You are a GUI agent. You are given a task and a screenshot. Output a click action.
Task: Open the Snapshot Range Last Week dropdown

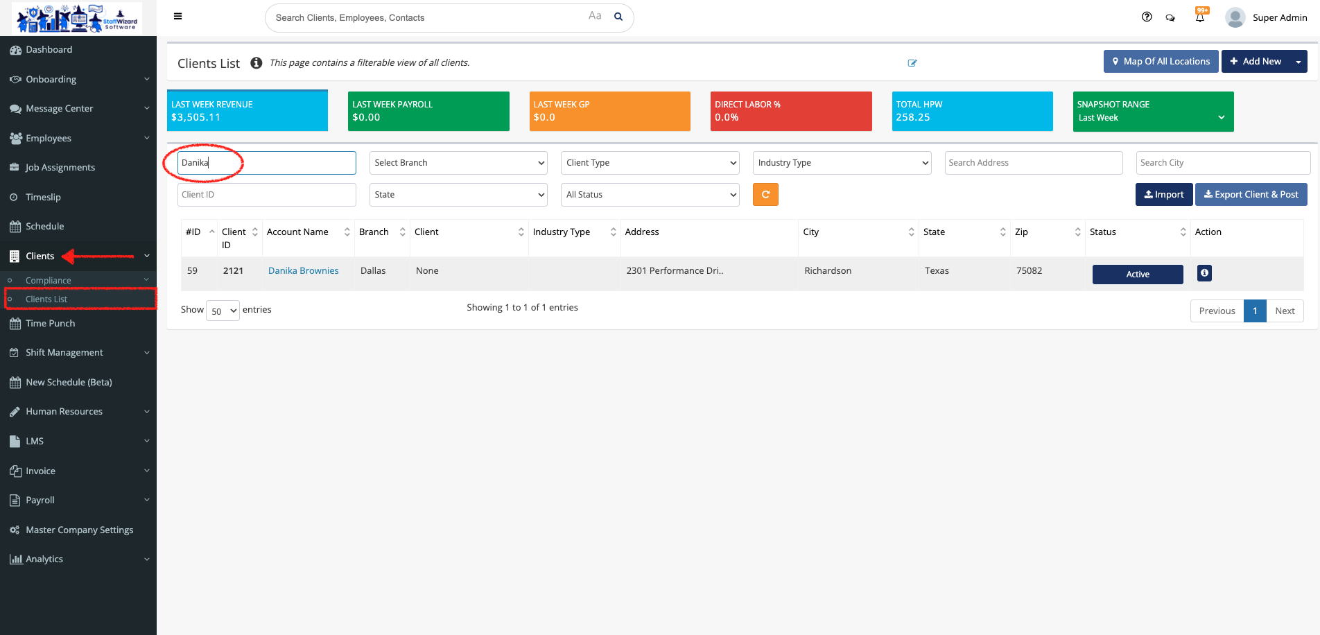(x=1152, y=118)
